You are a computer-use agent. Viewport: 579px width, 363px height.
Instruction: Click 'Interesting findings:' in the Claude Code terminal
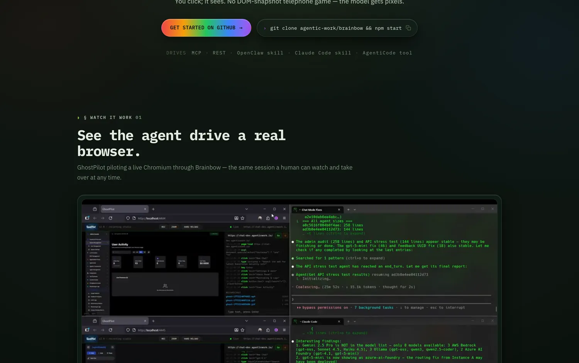[x=318, y=341]
